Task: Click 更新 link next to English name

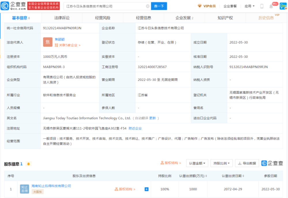Action: point(152,118)
